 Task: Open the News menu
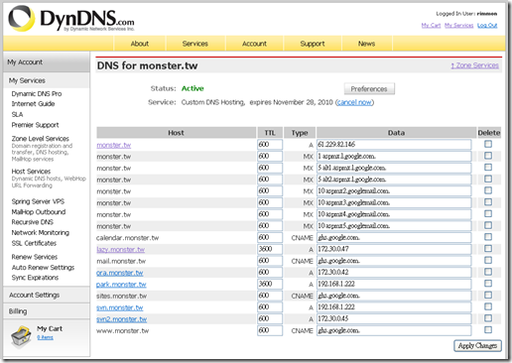click(366, 44)
